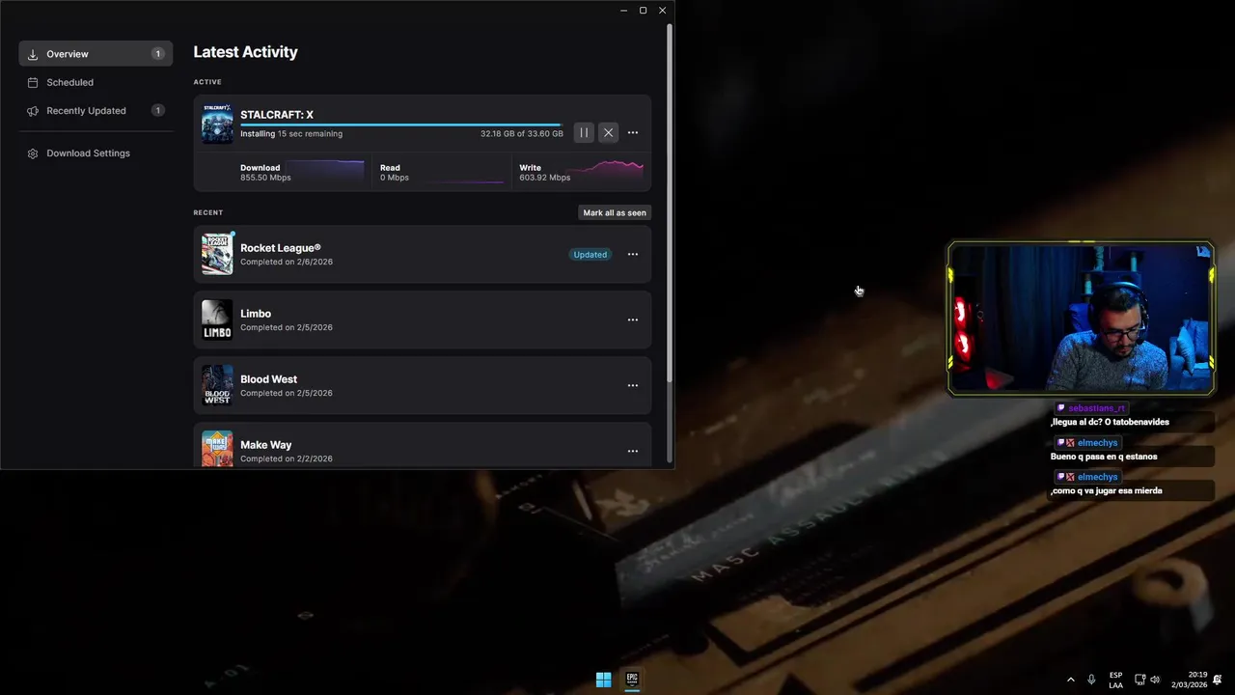The height and width of the screenshot is (695, 1235).
Task: Click the Latest Activity heading
Action: (245, 52)
